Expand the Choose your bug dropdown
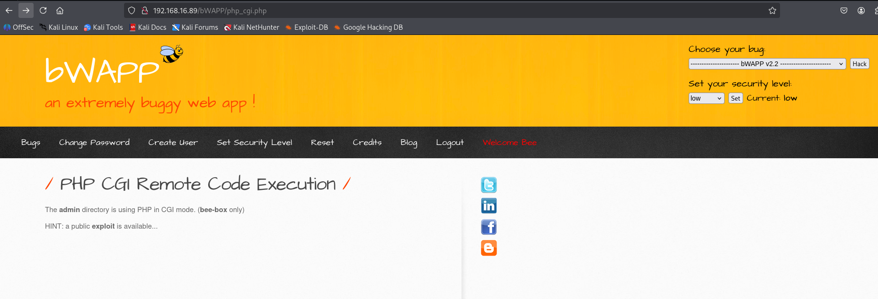The width and height of the screenshot is (878, 299). click(767, 64)
